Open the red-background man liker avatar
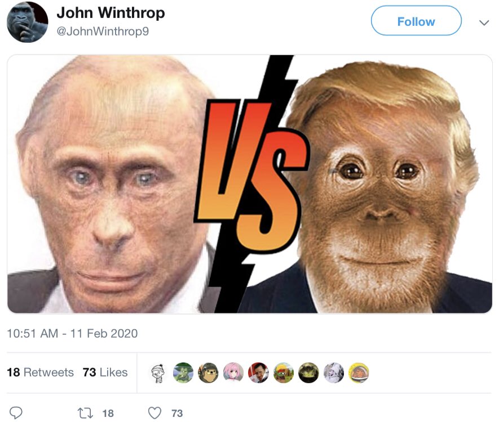 258,373
